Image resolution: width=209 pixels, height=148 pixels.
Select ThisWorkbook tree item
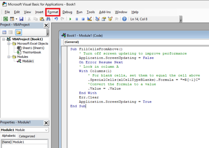point(31,52)
